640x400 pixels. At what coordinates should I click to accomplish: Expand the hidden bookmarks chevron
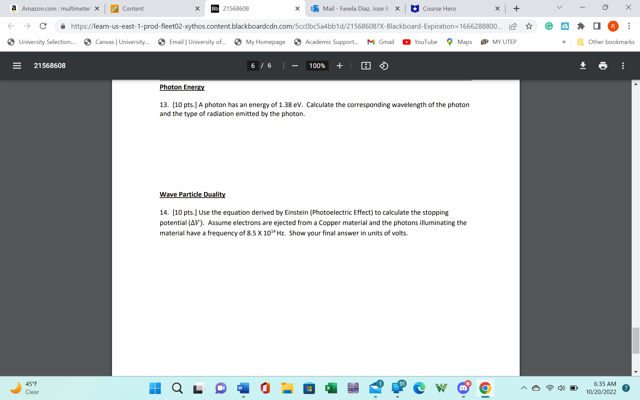coord(564,42)
